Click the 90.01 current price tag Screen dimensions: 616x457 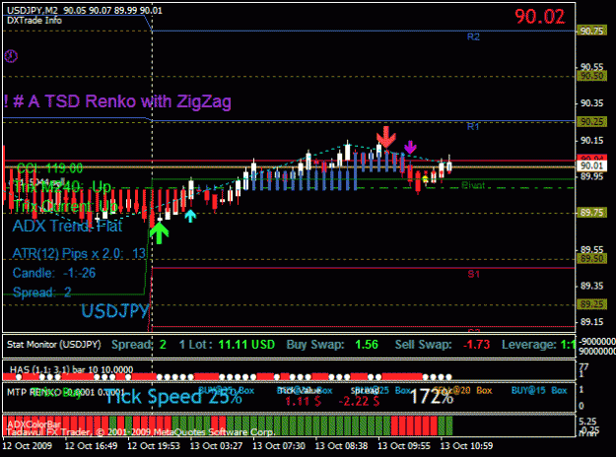(591, 165)
